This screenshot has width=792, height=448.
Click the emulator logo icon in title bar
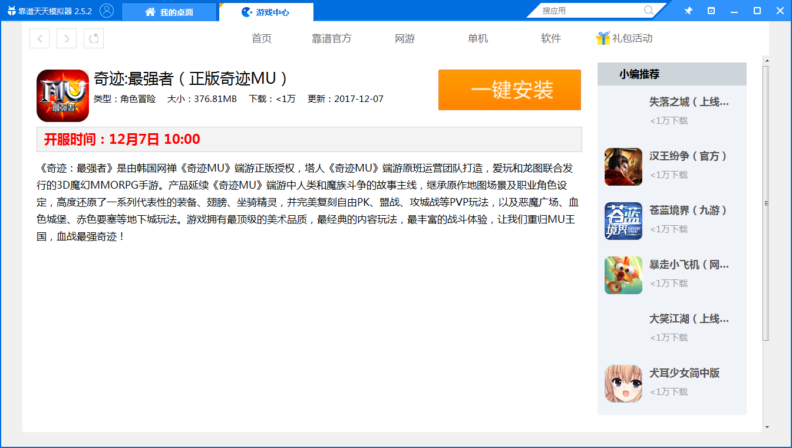pyautogui.click(x=11, y=11)
